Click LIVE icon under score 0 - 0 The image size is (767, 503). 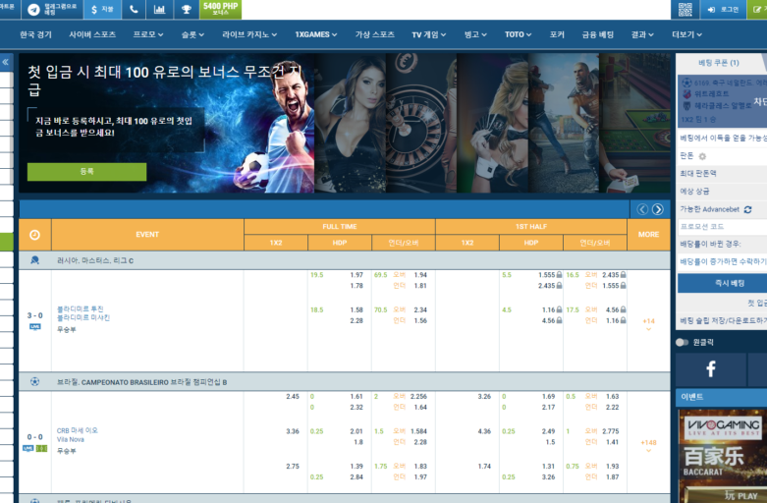(x=27, y=448)
